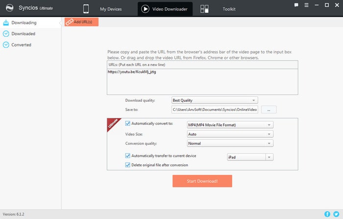Toggle Delete original file after conversion
The image size is (343, 219).
click(127, 165)
